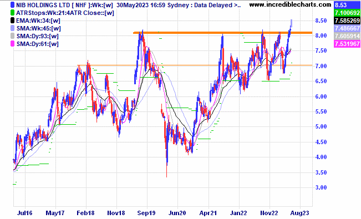Click the 7.00 price axis label
Image resolution: width=361 pixels, height=219 pixels.
(x=321, y=66)
